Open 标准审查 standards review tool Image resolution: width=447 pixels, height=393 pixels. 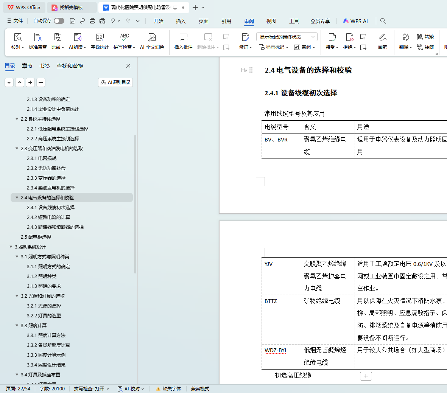point(38,37)
